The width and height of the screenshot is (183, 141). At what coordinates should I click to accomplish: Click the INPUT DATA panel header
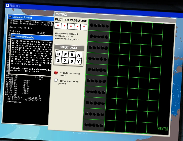click(x=69, y=48)
